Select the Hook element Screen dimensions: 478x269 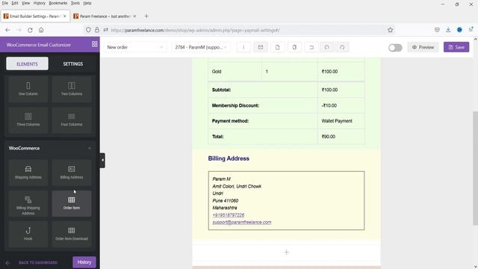point(28,234)
